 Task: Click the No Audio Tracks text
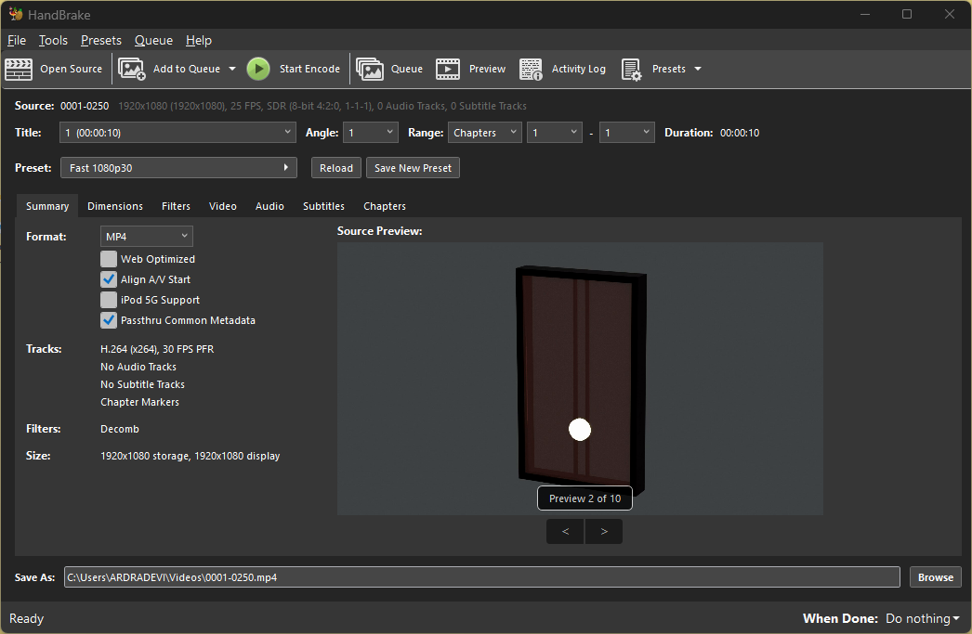coord(138,367)
